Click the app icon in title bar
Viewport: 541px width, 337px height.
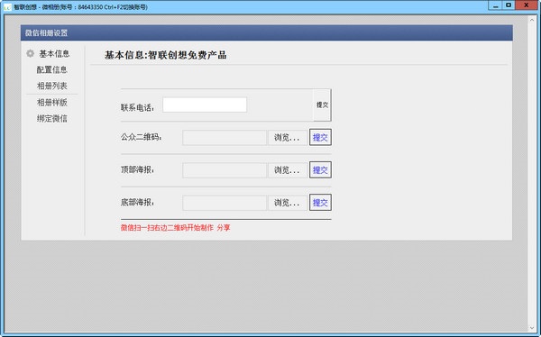click(x=7, y=7)
